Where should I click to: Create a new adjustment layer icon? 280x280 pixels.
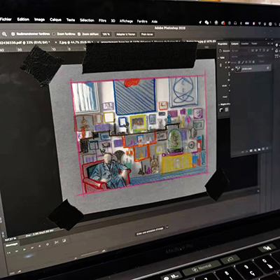pos(255,150)
